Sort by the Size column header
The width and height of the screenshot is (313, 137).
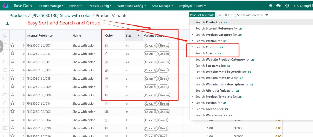129,36
